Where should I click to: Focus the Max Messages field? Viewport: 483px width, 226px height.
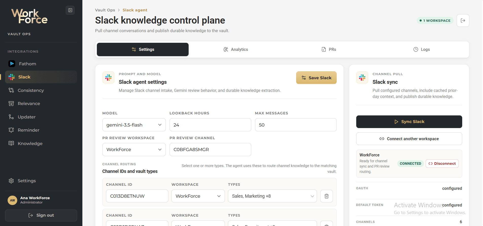[x=296, y=125]
